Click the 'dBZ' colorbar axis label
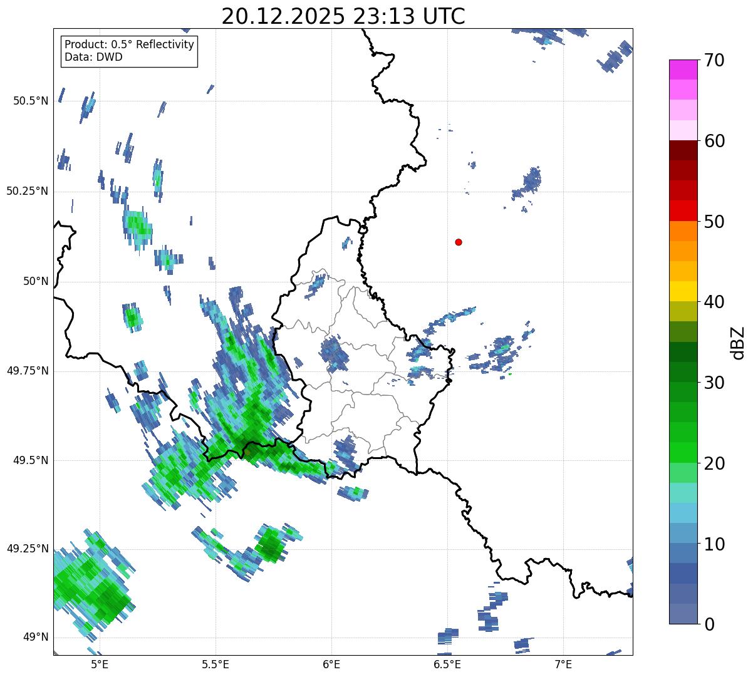The width and height of the screenshot is (753, 677). [739, 343]
